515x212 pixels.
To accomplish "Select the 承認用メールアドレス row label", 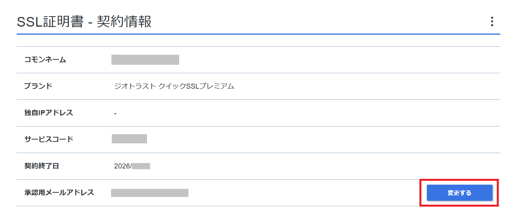I will click(59, 192).
